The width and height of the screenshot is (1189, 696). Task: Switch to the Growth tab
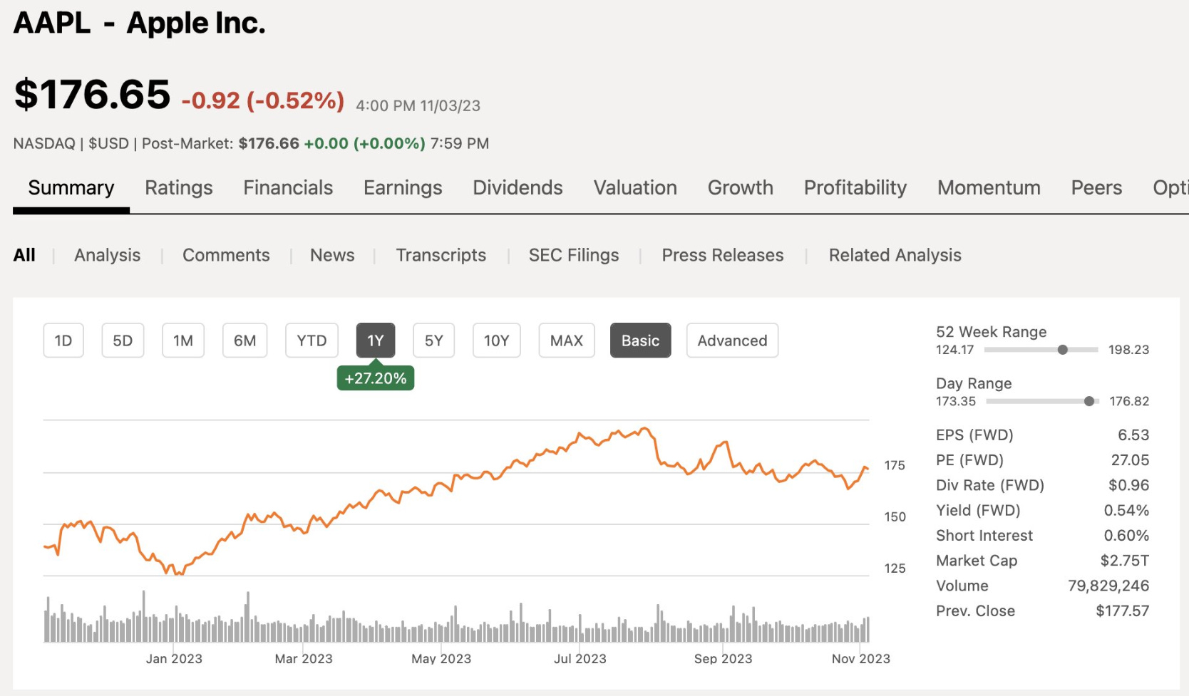coord(740,187)
